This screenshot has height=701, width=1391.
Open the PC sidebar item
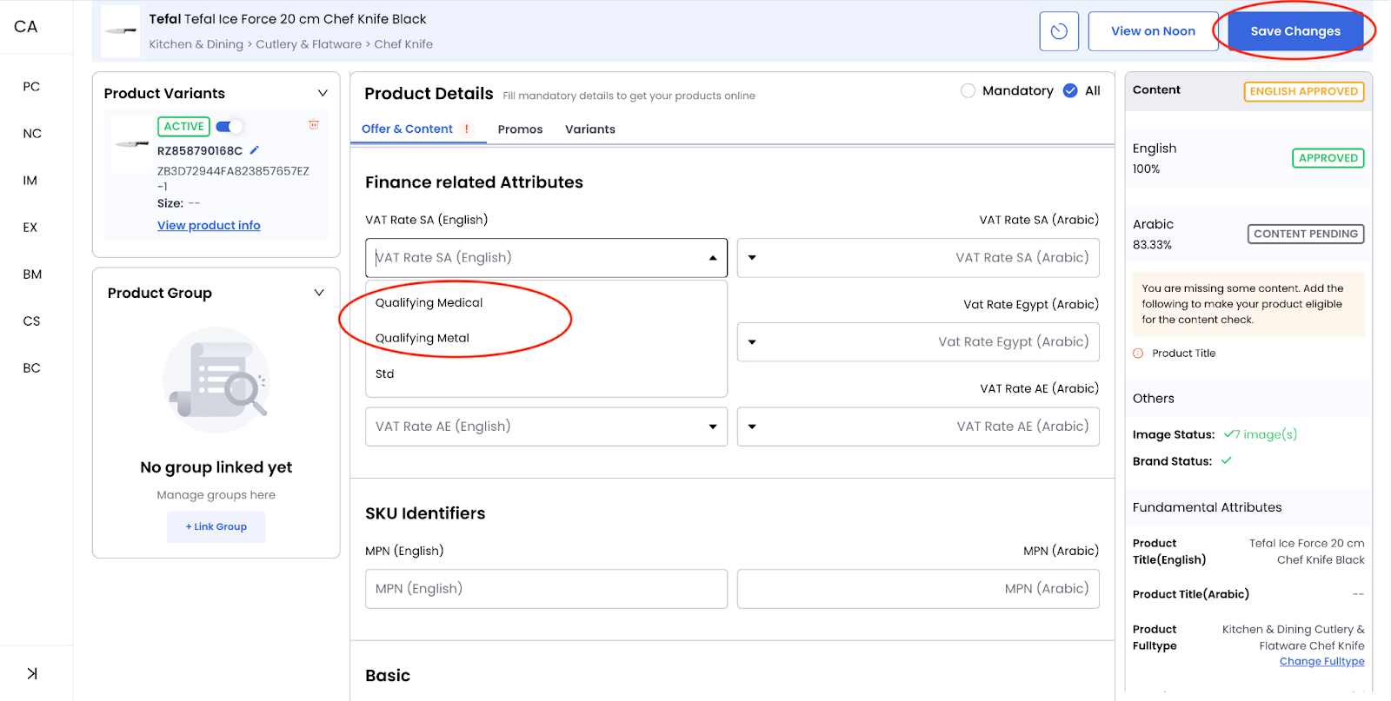click(x=31, y=87)
